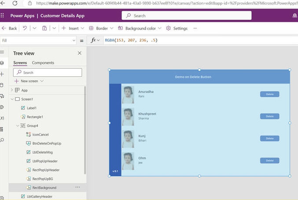Click the Tree view vertical scrollbar
This screenshot has height=200, width=298.
click(85, 130)
